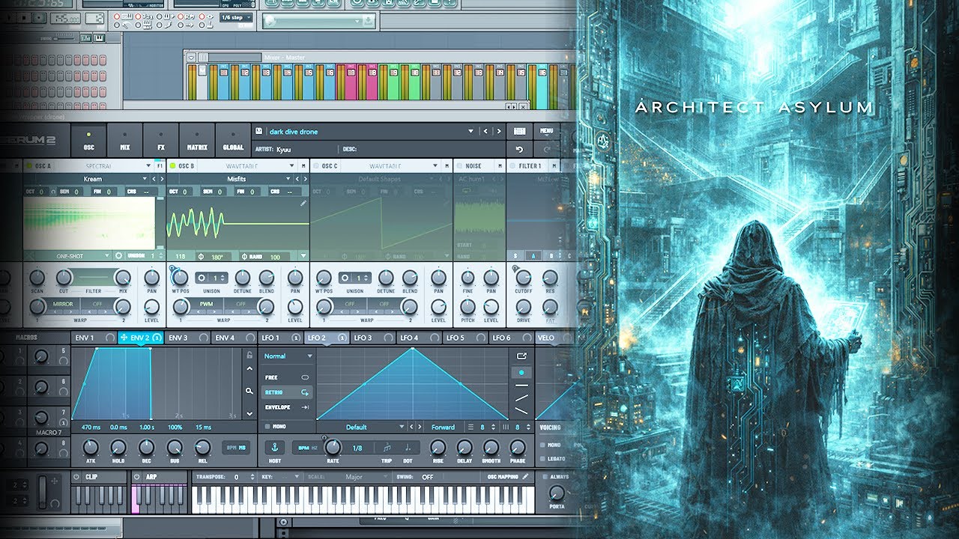Viewport: 959px width, 539px height.
Task: Open the OSC page tab
Action: point(88,139)
